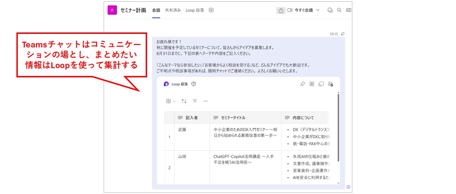The width and height of the screenshot is (456, 194).
Task: Click the 武藤 cell
Action: pyautogui.click(x=192, y=137)
